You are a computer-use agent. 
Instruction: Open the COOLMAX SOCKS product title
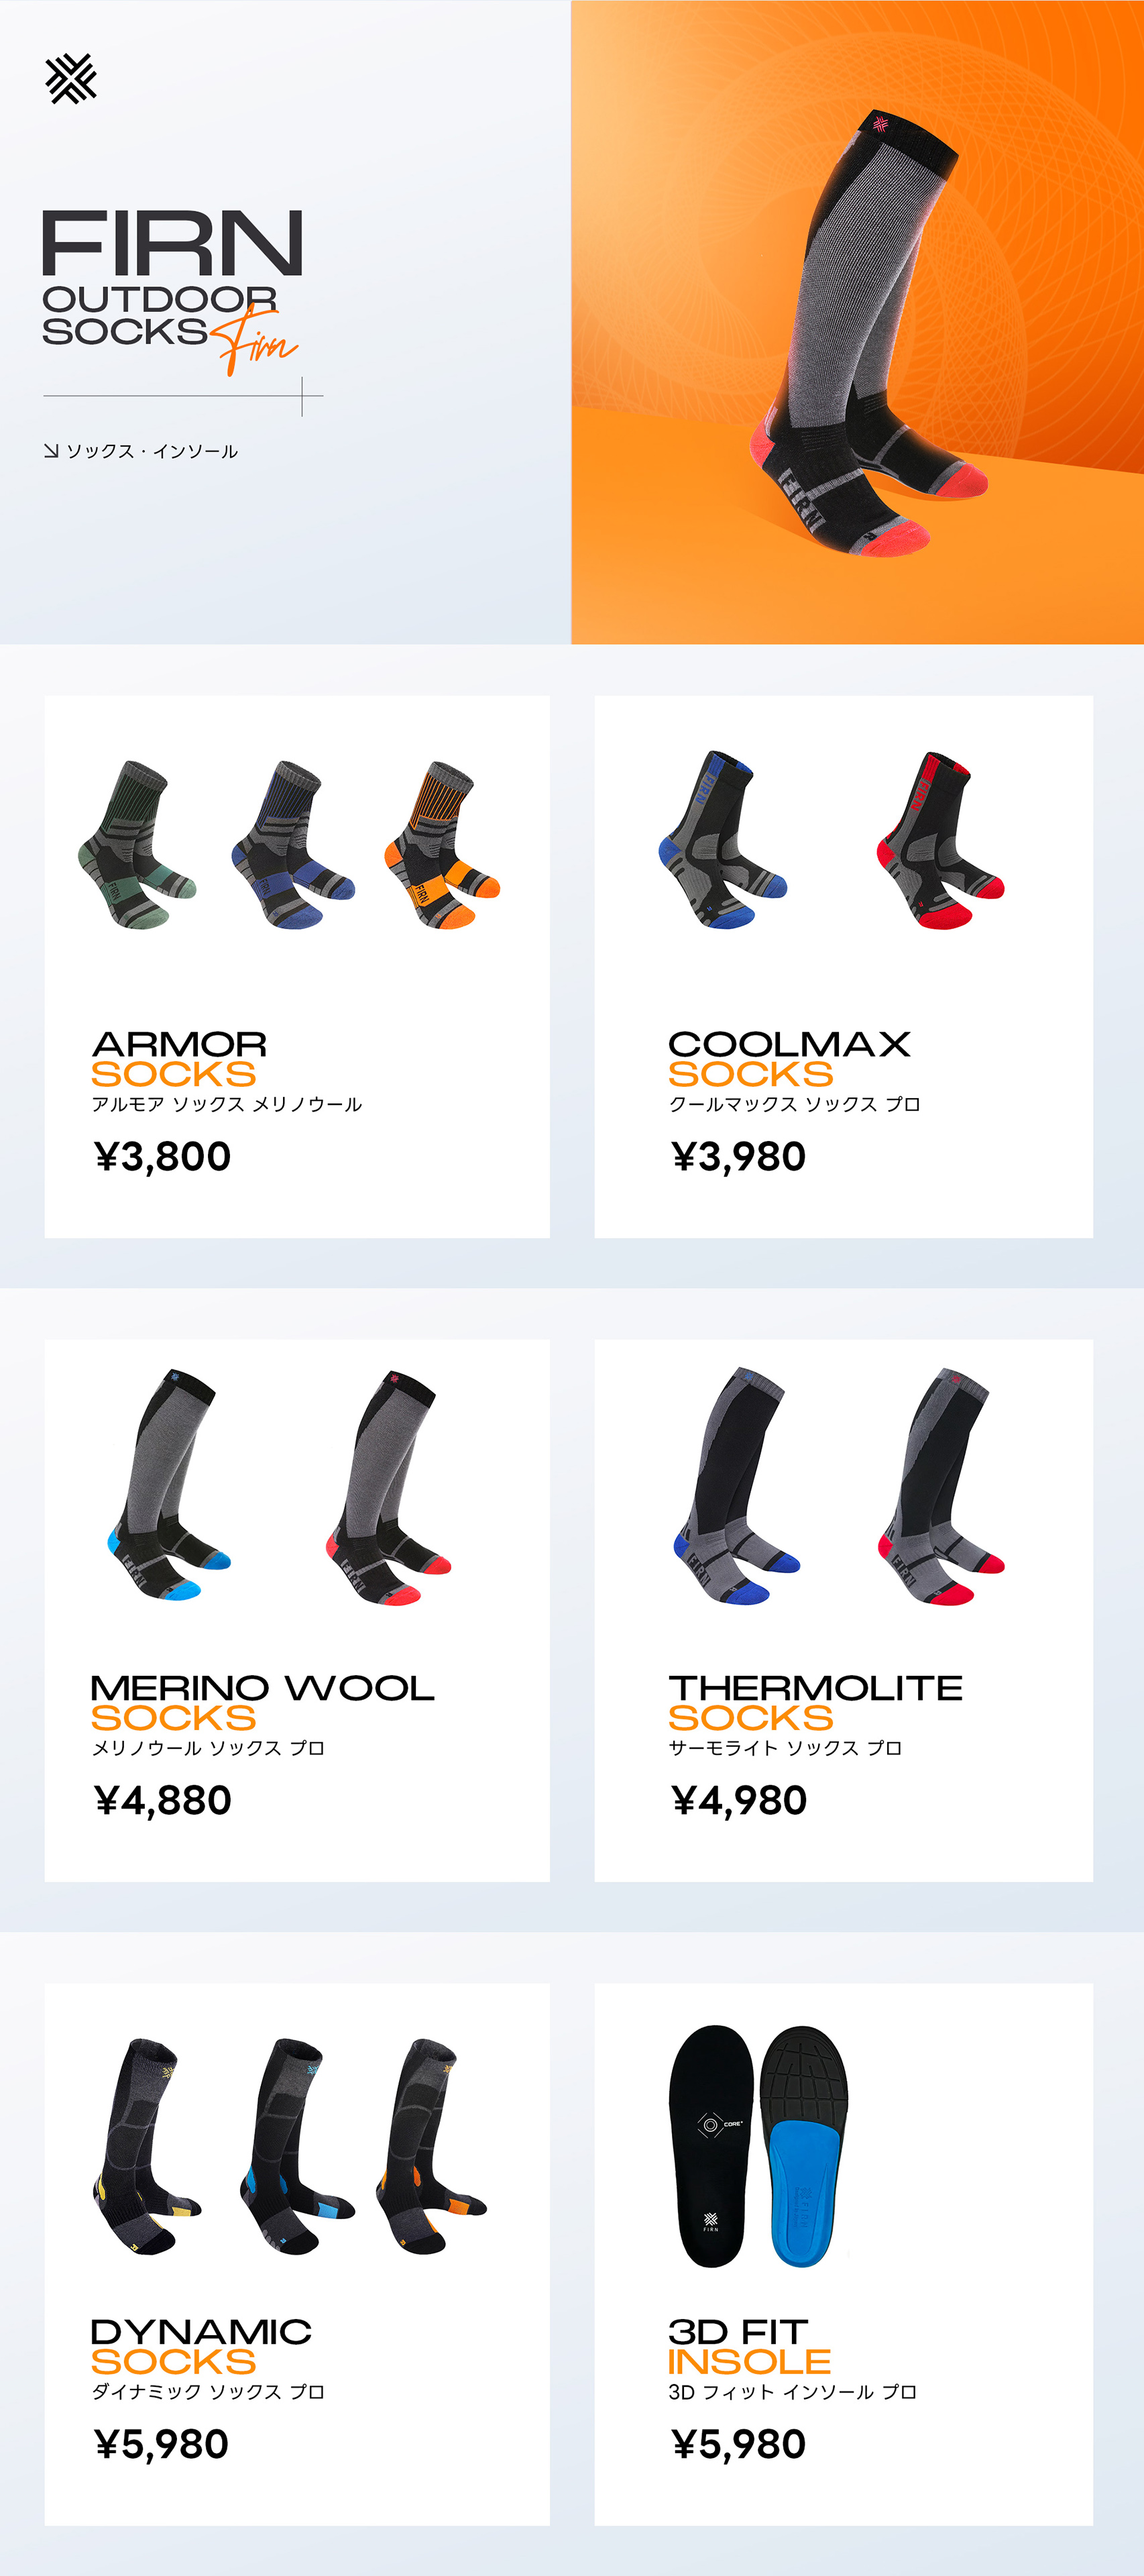(x=789, y=1059)
